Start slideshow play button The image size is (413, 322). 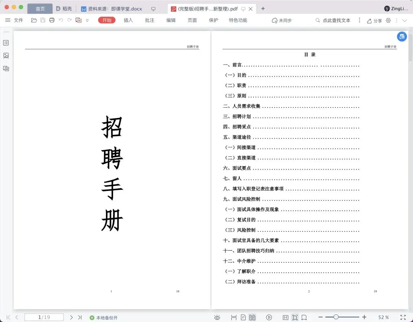coord(269,317)
